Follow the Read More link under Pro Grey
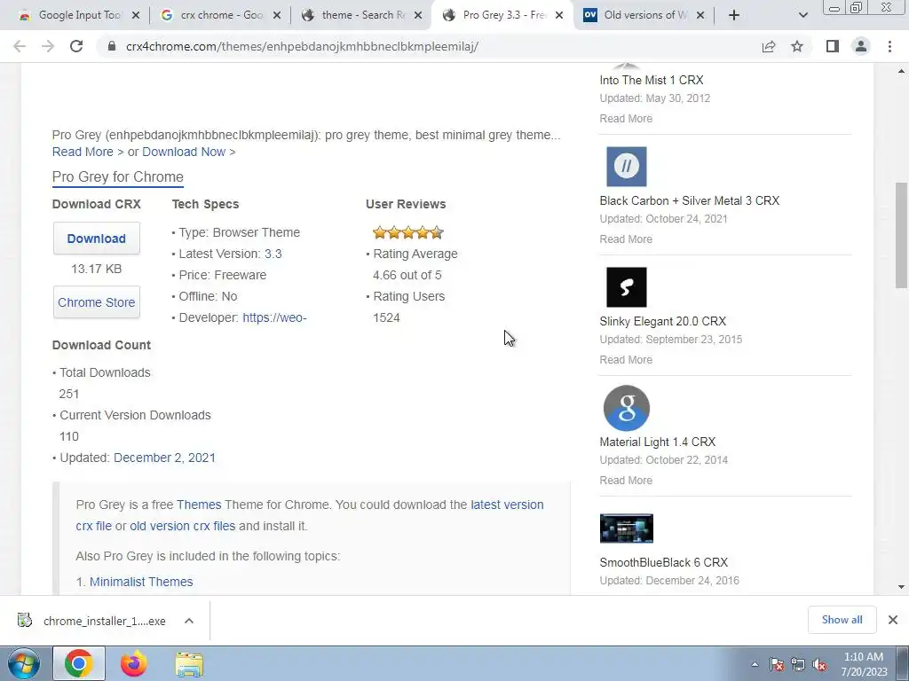 pos(83,152)
